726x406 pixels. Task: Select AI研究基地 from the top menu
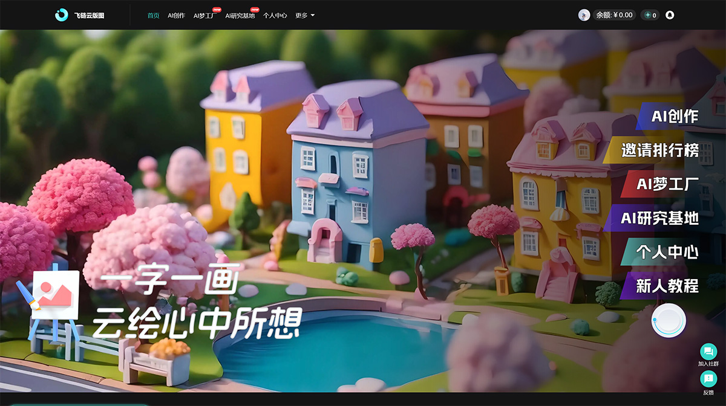pyautogui.click(x=240, y=15)
